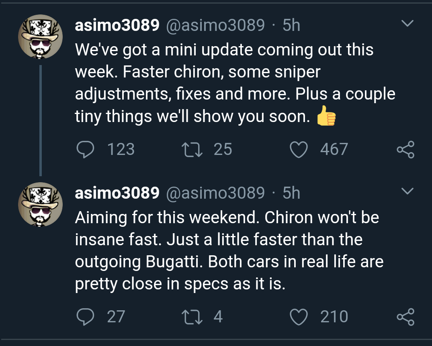The width and height of the screenshot is (432, 346).
Task: Open the tweet about mini update text
Action: [225, 83]
